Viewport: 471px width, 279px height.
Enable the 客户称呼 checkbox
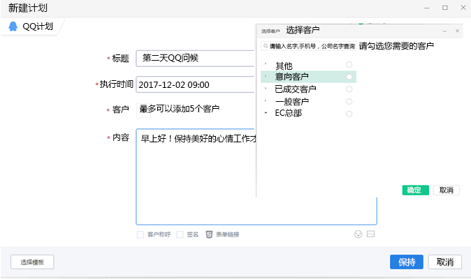pyautogui.click(x=140, y=235)
